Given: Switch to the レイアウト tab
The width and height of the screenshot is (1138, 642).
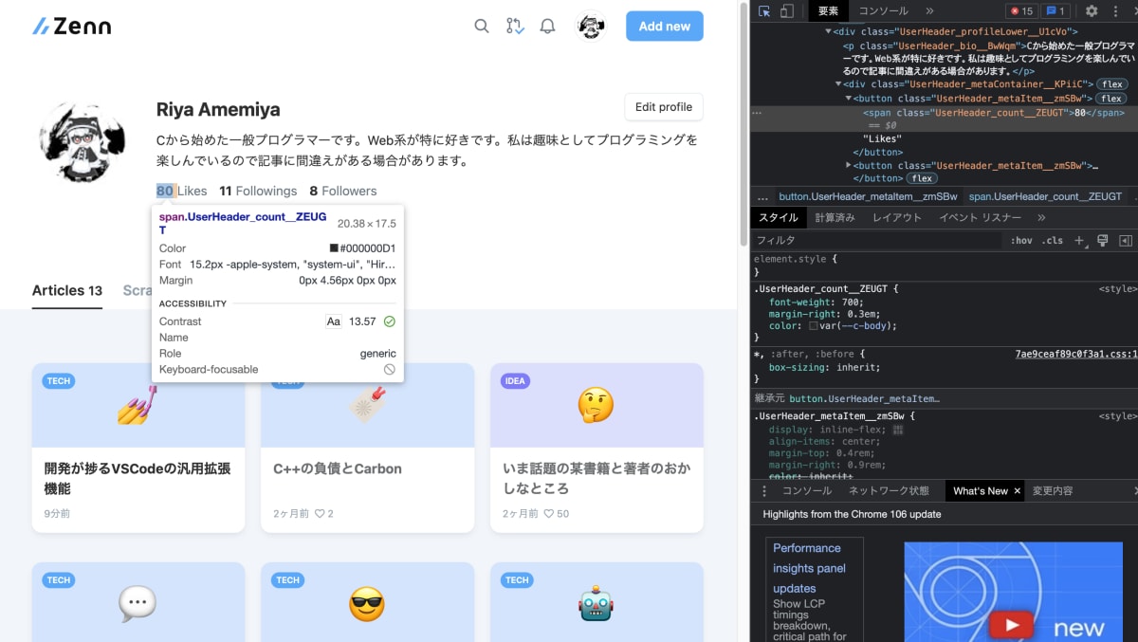Looking at the screenshot, I should point(897,217).
